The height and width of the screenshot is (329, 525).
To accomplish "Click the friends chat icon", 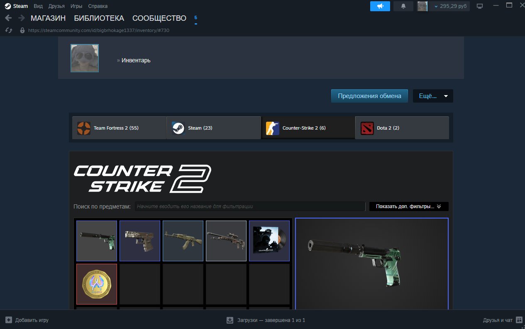I will point(519,320).
